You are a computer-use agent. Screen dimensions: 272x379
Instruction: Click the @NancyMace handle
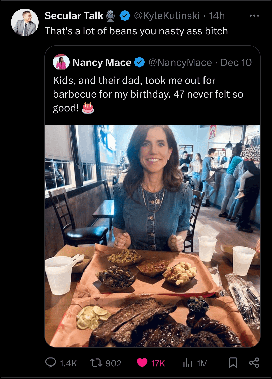click(x=180, y=62)
